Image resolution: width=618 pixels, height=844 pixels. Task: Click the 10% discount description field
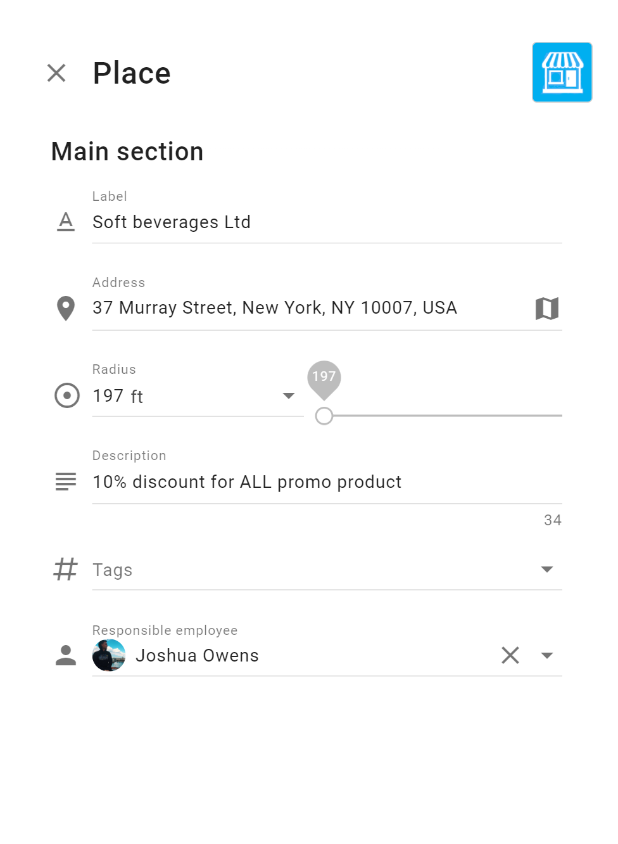tap(327, 482)
